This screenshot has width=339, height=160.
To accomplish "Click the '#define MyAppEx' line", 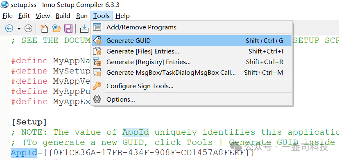I will pyautogui.click(x=51, y=101).
